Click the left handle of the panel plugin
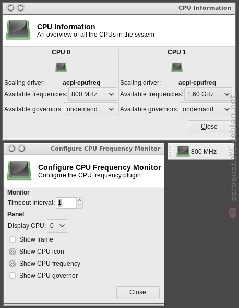239x308 pixels. (x=171, y=152)
